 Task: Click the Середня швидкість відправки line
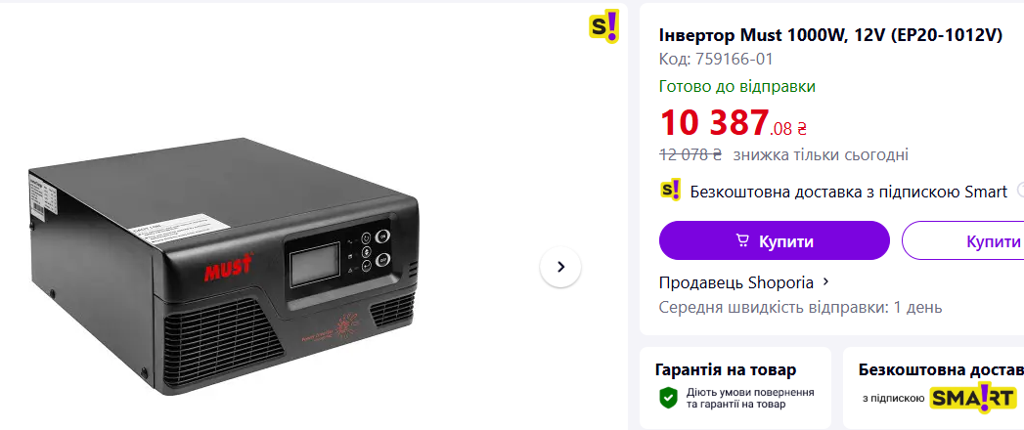[800, 307]
